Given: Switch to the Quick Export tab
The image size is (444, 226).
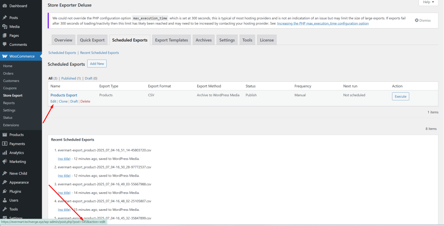Looking at the screenshot, I should tap(92, 40).
